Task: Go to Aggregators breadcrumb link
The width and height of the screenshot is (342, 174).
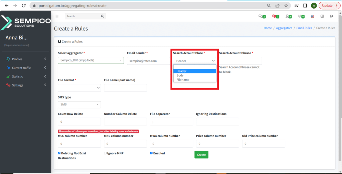Action: pos(284,28)
